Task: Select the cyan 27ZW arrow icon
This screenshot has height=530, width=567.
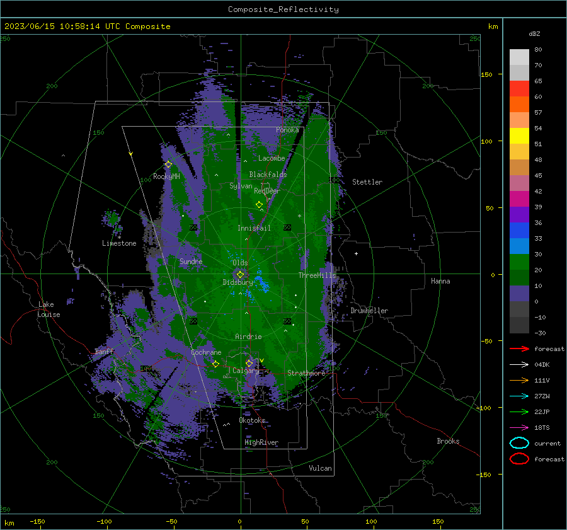Action: coord(519,396)
